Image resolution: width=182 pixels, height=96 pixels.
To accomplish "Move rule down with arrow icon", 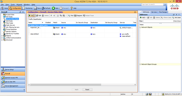I will click(54, 15).
